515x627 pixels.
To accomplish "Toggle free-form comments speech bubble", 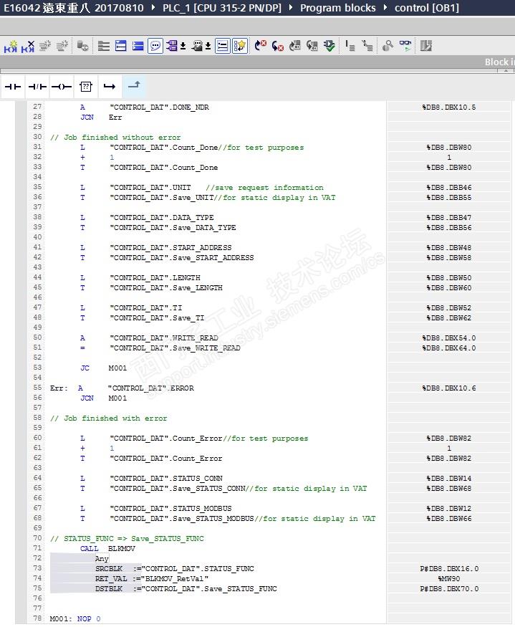I will [x=155, y=46].
